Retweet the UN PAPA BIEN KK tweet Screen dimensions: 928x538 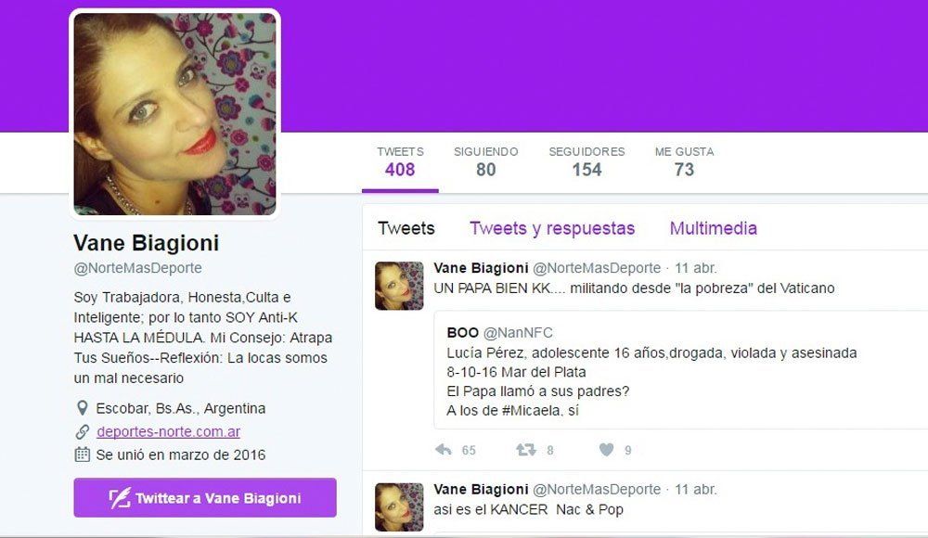(525, 450)
